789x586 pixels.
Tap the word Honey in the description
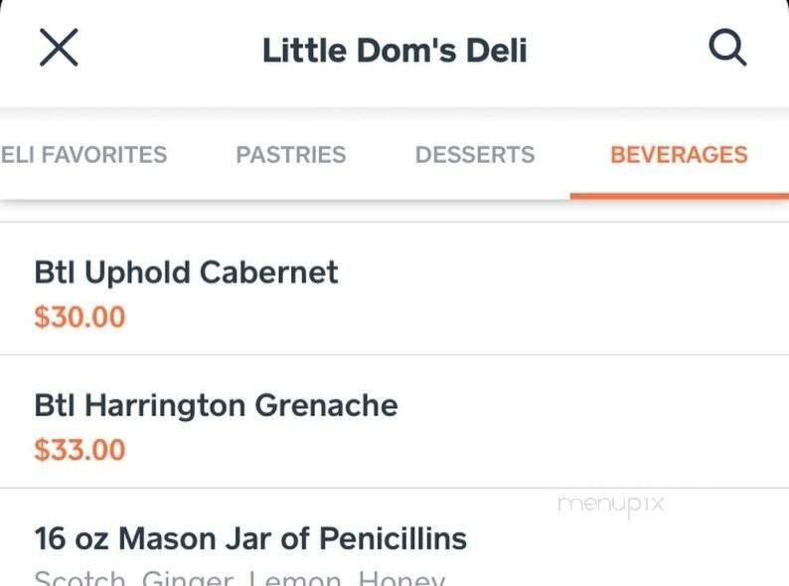click(x=401, y=578)
